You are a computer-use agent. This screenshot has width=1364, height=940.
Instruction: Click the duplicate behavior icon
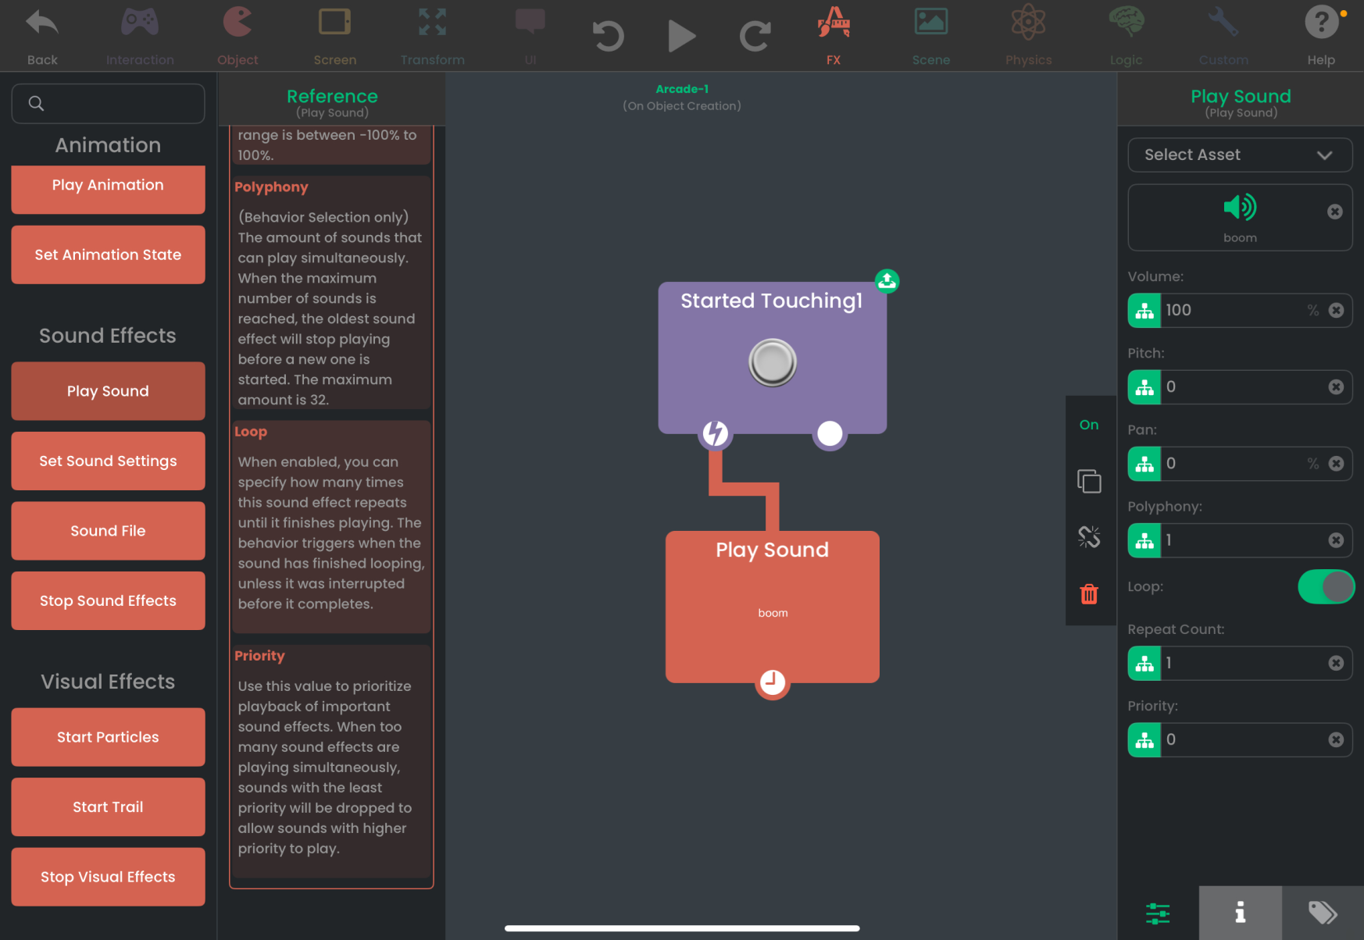click(x=1089, y=481)
